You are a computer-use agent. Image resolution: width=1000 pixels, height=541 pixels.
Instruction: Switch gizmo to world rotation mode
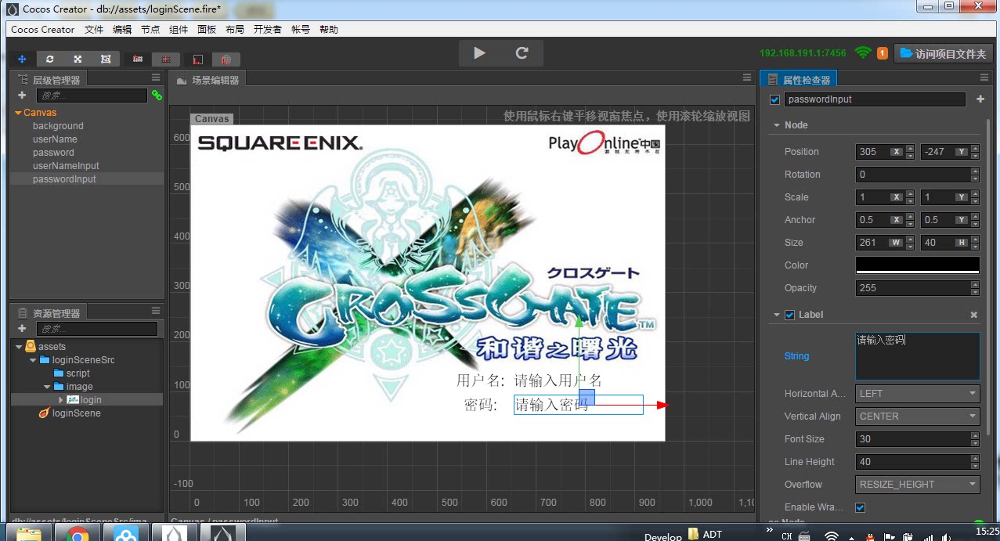coord(226,60)
